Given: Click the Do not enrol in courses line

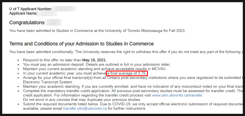Looking at the screenshot, I should pos(82,100).
